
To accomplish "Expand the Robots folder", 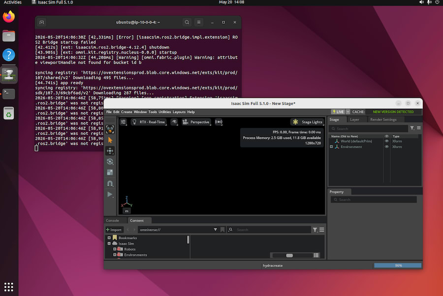I will click(115, 249).
